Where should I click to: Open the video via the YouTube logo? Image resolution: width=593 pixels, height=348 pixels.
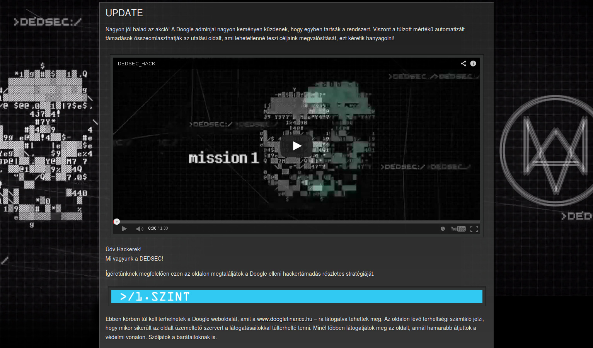tap(458, 229)
